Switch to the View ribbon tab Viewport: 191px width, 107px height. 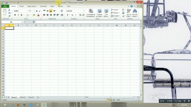69,6
